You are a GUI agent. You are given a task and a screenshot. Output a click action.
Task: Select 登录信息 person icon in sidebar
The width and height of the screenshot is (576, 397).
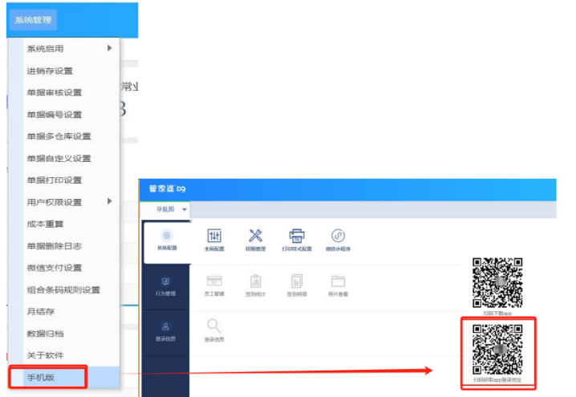(166, 331)
